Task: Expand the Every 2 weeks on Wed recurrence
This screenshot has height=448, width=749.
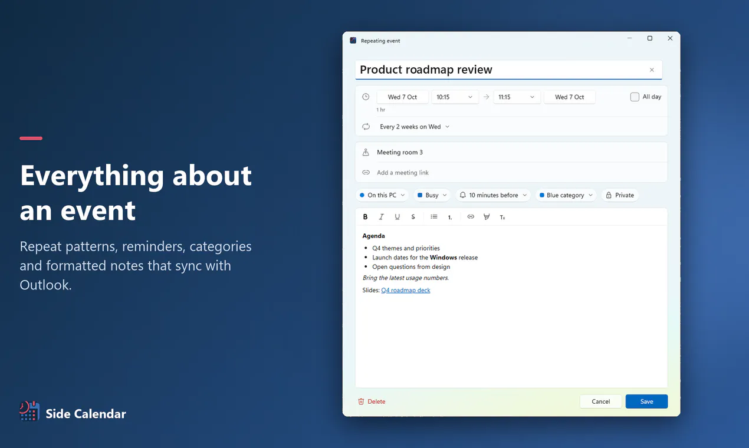Action: [415, 127]
